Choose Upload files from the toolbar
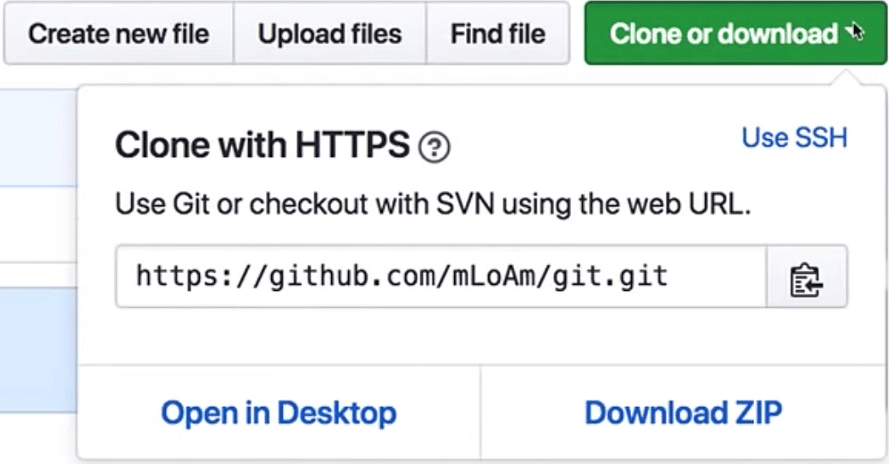 [330, 33]
